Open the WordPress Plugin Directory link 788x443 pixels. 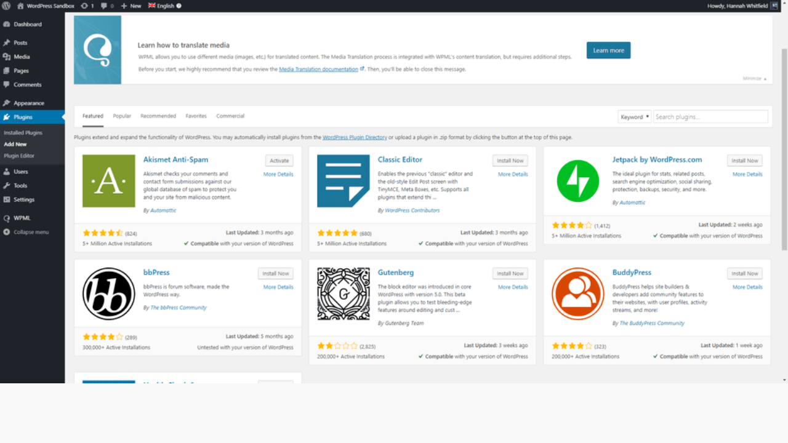point(355,137)
